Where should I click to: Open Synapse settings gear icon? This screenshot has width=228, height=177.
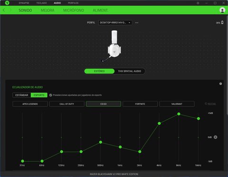click(198, 3)
